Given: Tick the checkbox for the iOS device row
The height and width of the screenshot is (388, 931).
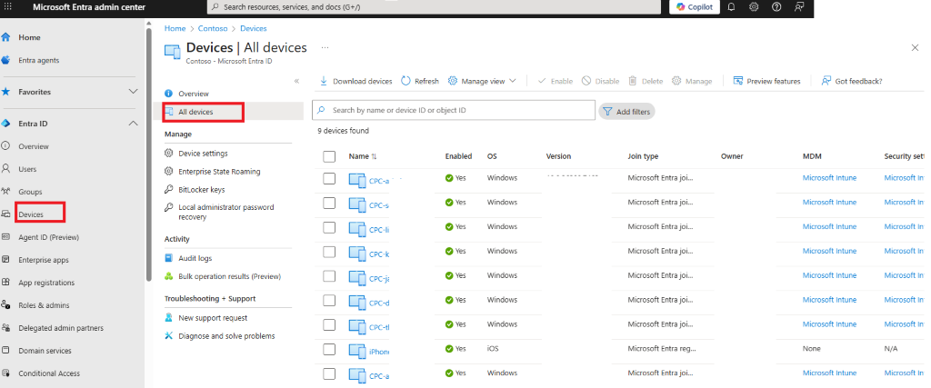Looking at the screenshot, I should pos(329,350).
